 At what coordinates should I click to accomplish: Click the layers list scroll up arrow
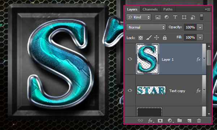[x=209, y=46]
